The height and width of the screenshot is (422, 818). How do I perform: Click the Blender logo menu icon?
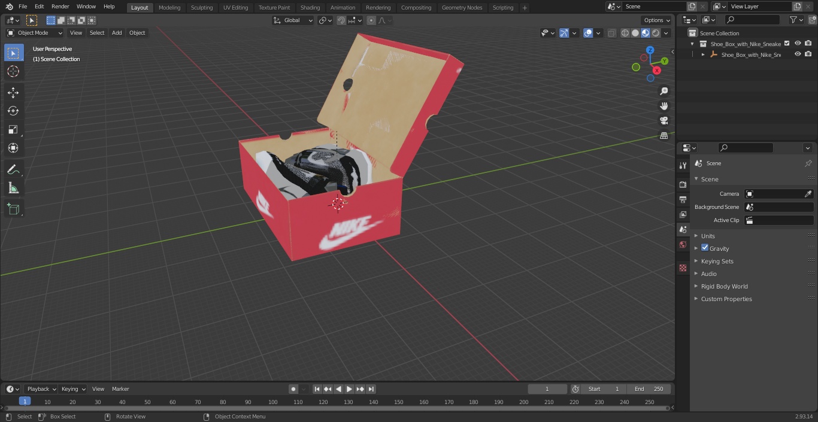point(9,7)
